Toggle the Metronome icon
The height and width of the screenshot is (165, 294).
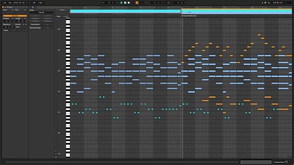click(34, 3)
